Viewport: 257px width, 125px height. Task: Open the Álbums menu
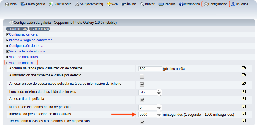click(129, 4)
